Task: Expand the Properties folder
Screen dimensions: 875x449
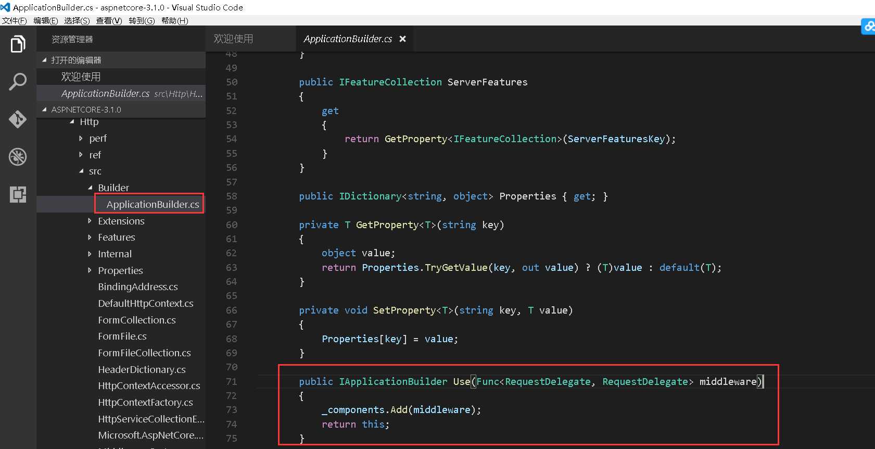Action: pyautogui.click(x=90, y=270)
